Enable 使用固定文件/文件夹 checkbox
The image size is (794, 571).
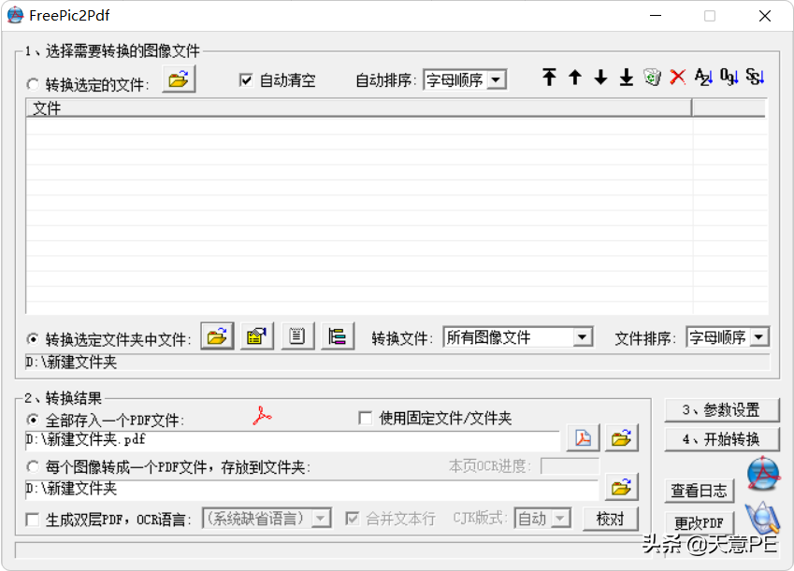[365, 418]
